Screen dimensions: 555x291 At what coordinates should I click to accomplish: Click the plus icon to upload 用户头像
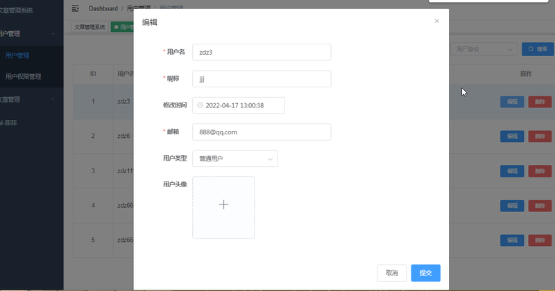pos(223,204)
